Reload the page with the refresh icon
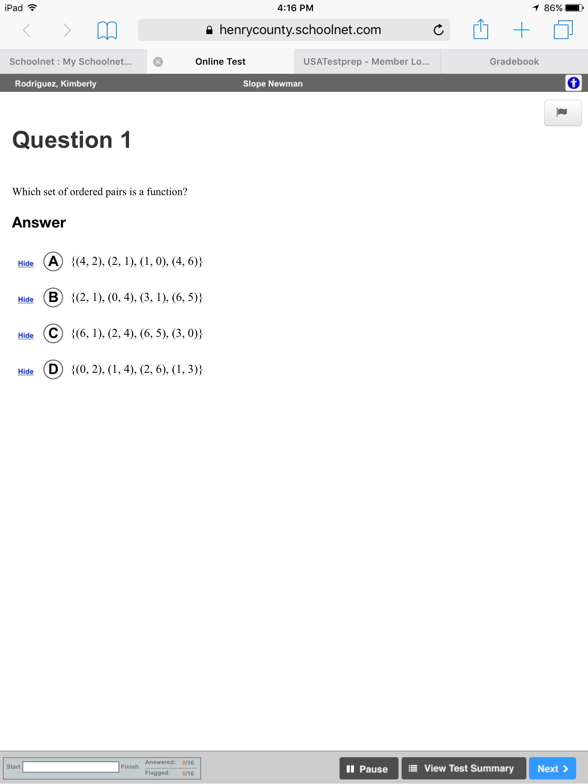This screenshot has height=784, width=588. (438, 29)
